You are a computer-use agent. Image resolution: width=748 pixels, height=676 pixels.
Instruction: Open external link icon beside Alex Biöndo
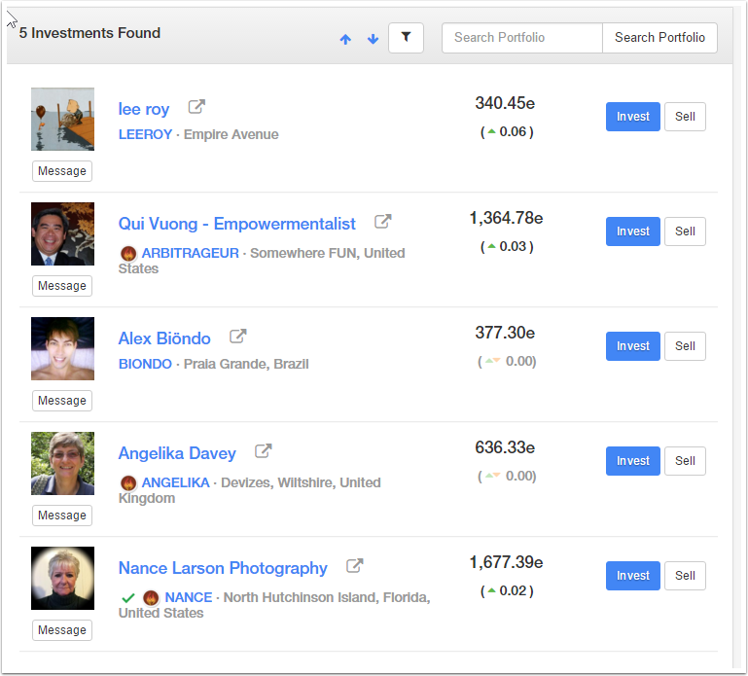pos(237,337)
